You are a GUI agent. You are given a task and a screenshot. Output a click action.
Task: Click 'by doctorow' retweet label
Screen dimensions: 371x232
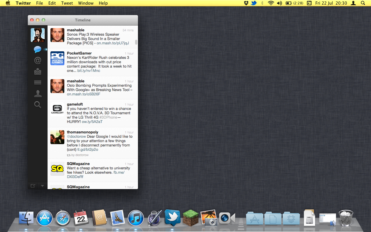(80, 155)
